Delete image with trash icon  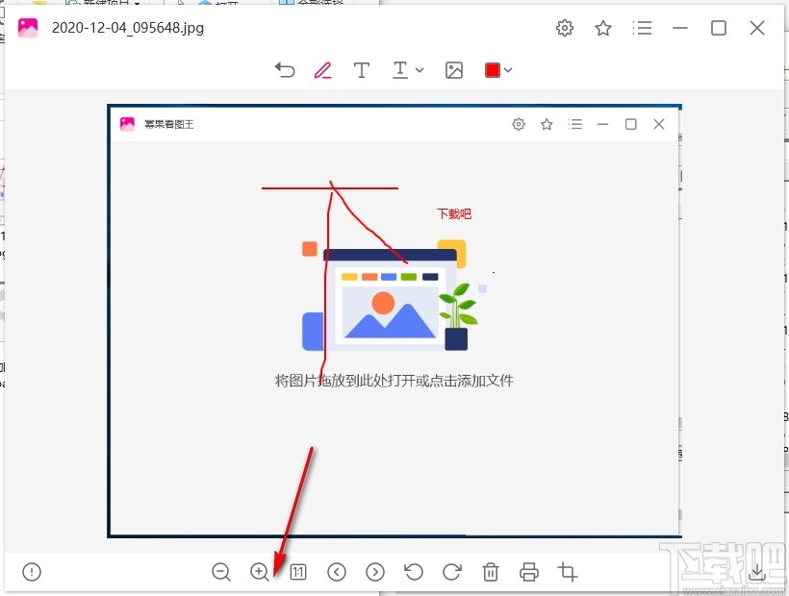coord(491,572)
